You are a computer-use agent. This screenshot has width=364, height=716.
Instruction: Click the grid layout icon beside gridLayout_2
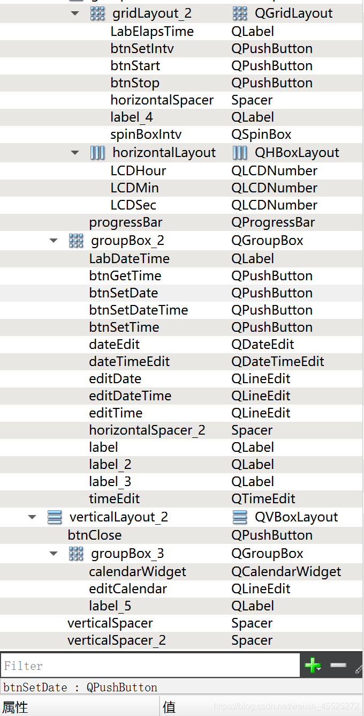97,14
